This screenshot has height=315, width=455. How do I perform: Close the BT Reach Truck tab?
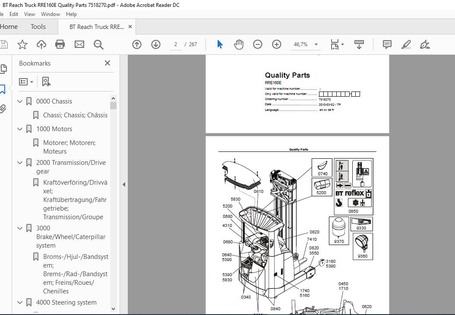[x=130, y=27]
